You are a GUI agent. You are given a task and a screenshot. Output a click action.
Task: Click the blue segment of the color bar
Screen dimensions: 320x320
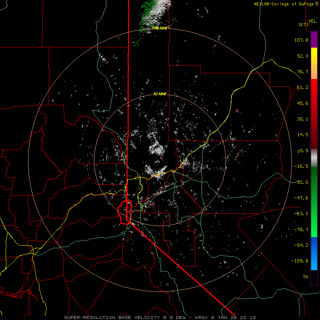314,253
